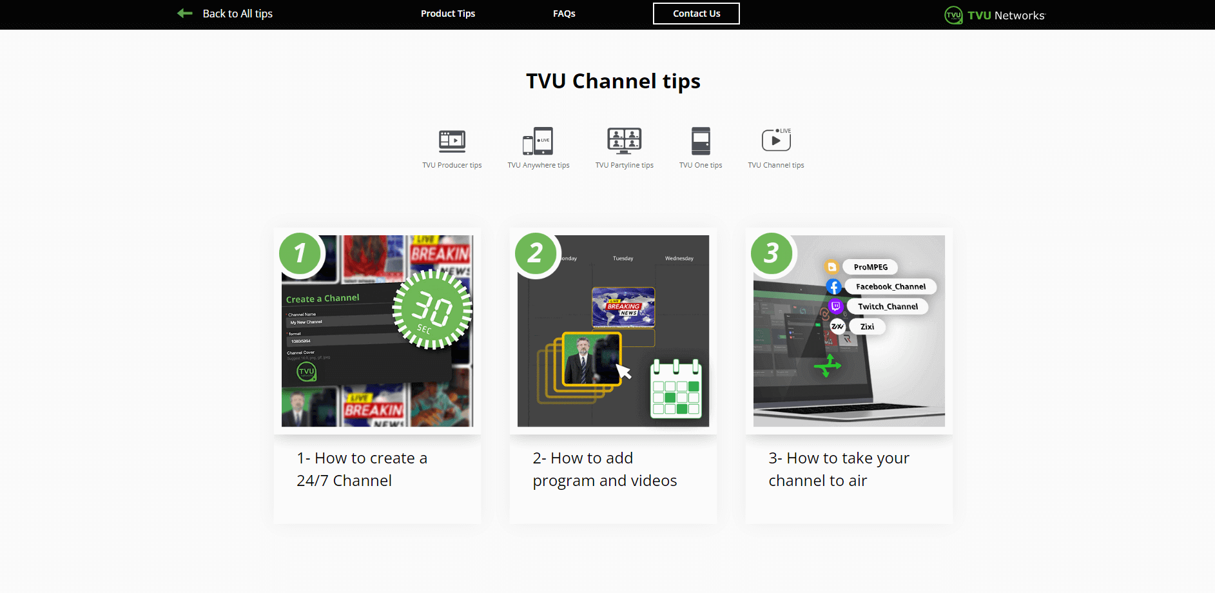Open the TVU Producer tips icon

452,141
